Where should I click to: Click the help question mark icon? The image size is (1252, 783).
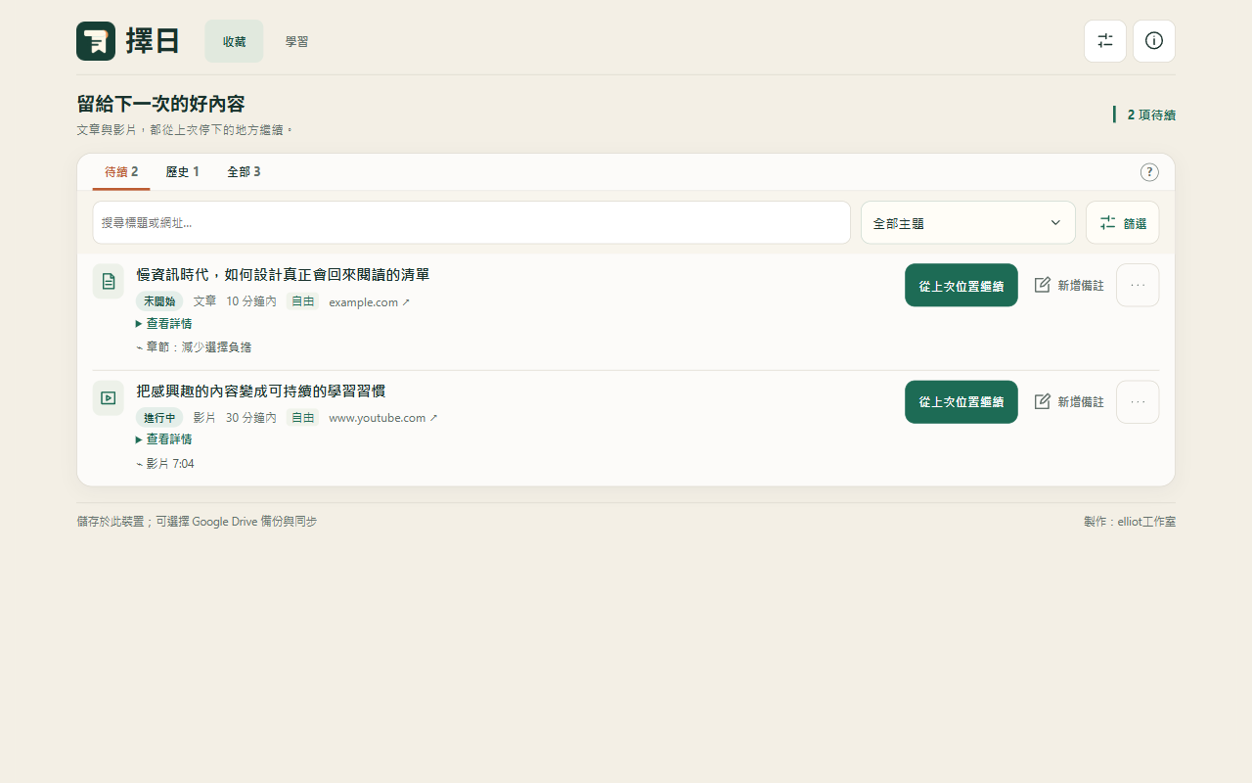click(1149, 172)
